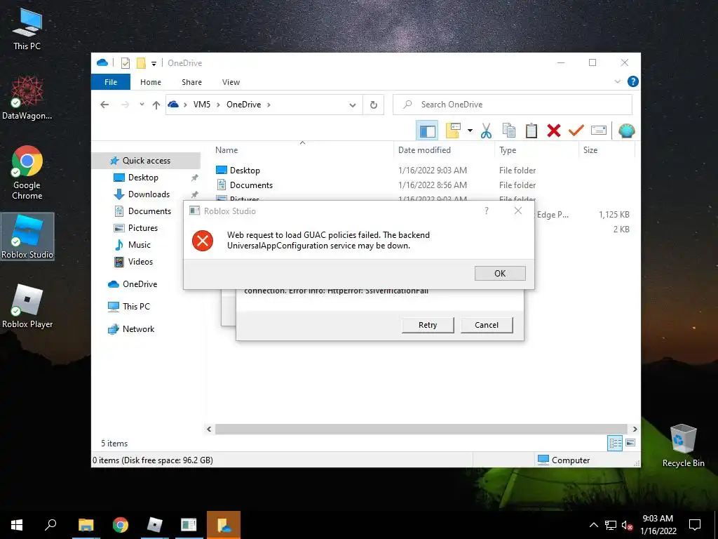
Task: Click OK in the Roblox Studio error
Action: pos(500,274)
